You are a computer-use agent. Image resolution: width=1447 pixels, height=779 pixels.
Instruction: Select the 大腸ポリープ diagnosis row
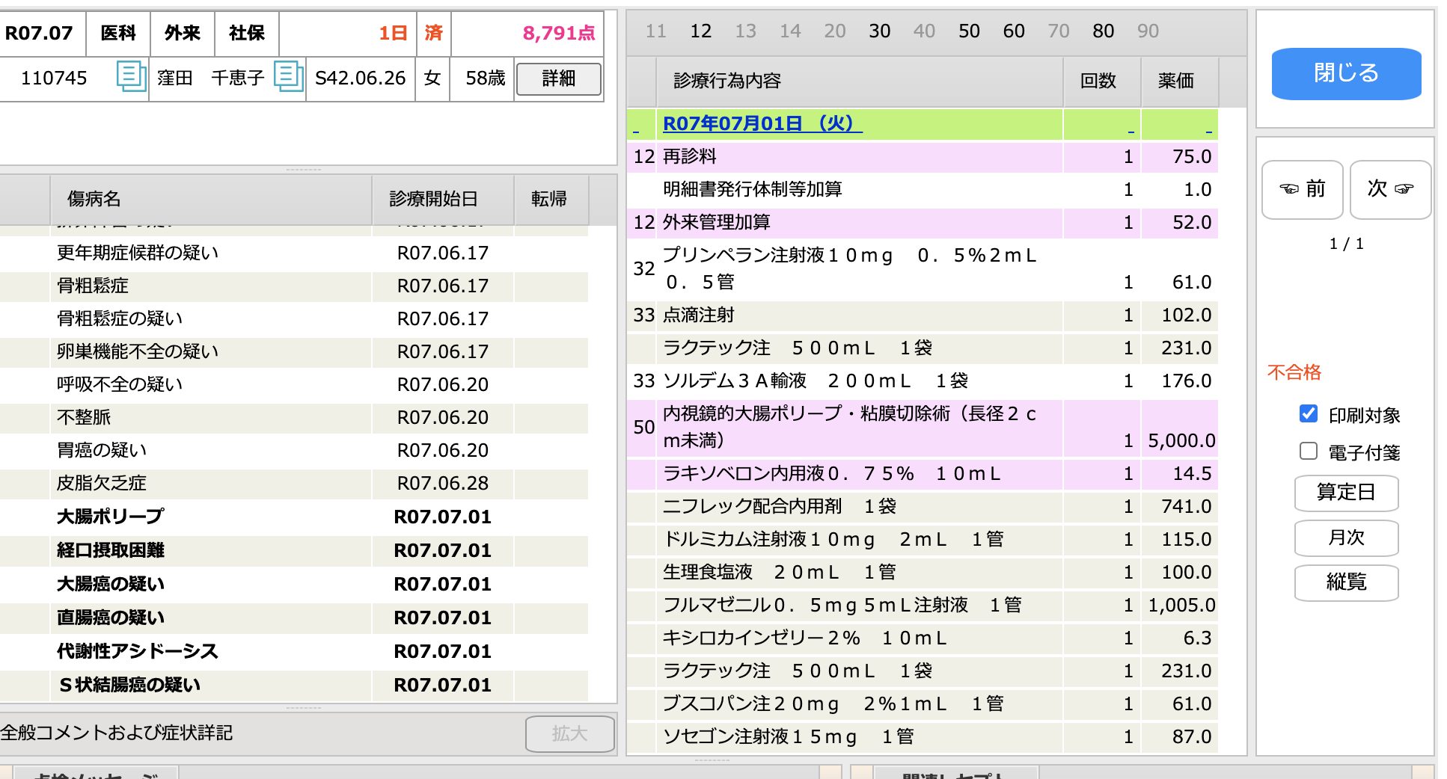coord(111,517)
